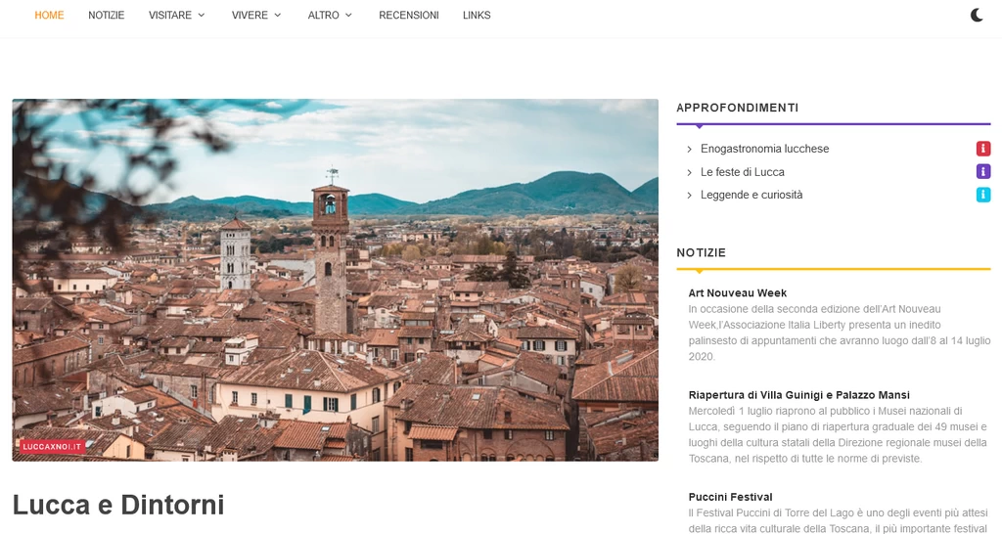Click the red info icon beside Enogastronomia lucchese
The height and width of the screenshot is (534, 1002).
[982, 149]
